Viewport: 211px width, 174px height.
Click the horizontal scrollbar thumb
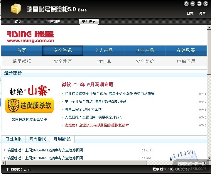point(76,163)
